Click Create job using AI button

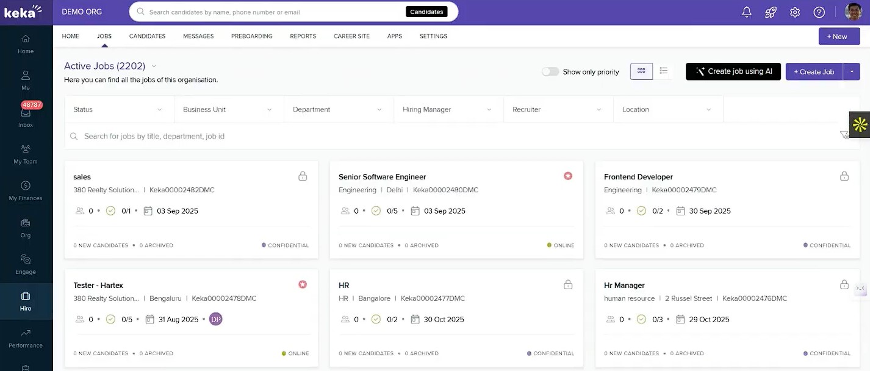(x=733, y=71)
